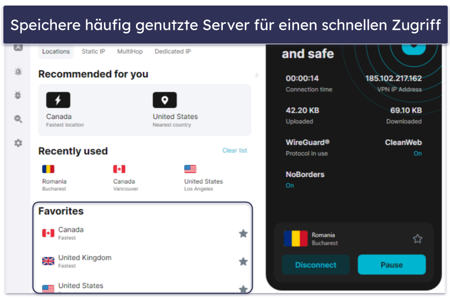
Task: Select Canada Fastest location recommendation
Action: point(65,109)
